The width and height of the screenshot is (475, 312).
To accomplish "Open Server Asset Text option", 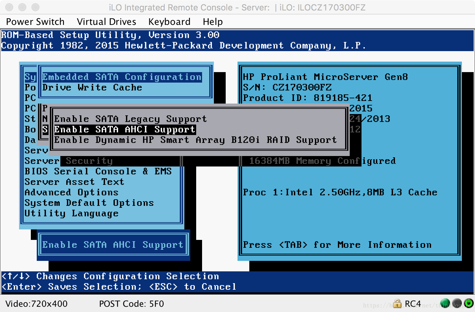I will point(74,182).
